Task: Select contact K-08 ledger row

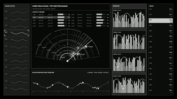Action: pyautogui.click(x=90, y=23)
